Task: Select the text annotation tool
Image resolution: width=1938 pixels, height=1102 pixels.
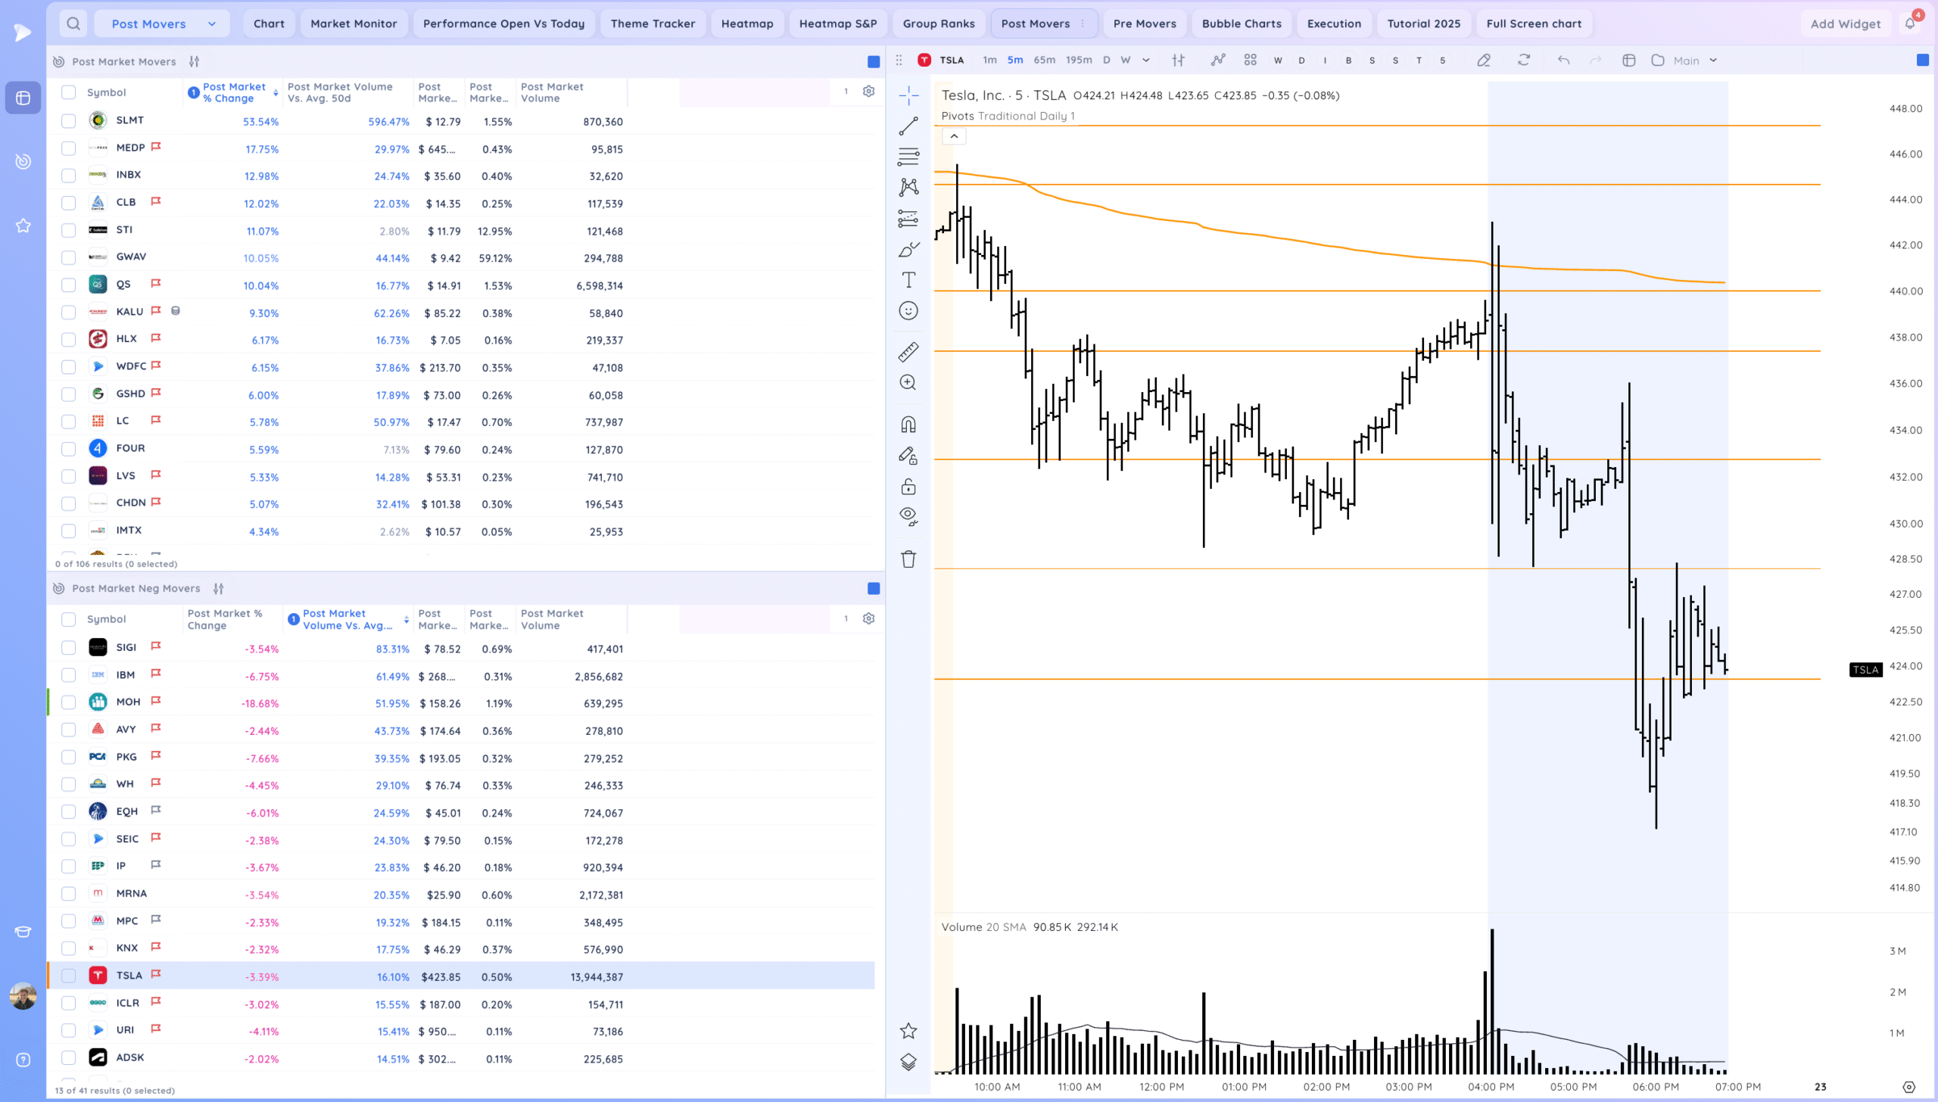Action: (x=908, y=280)
